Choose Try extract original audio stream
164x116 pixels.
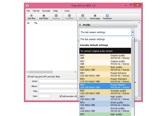(105, 51)
